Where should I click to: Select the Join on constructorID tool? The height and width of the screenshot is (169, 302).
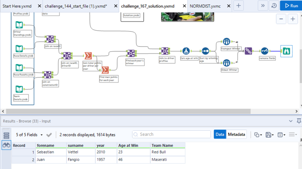pyautogui.click(x=47, y=75)
